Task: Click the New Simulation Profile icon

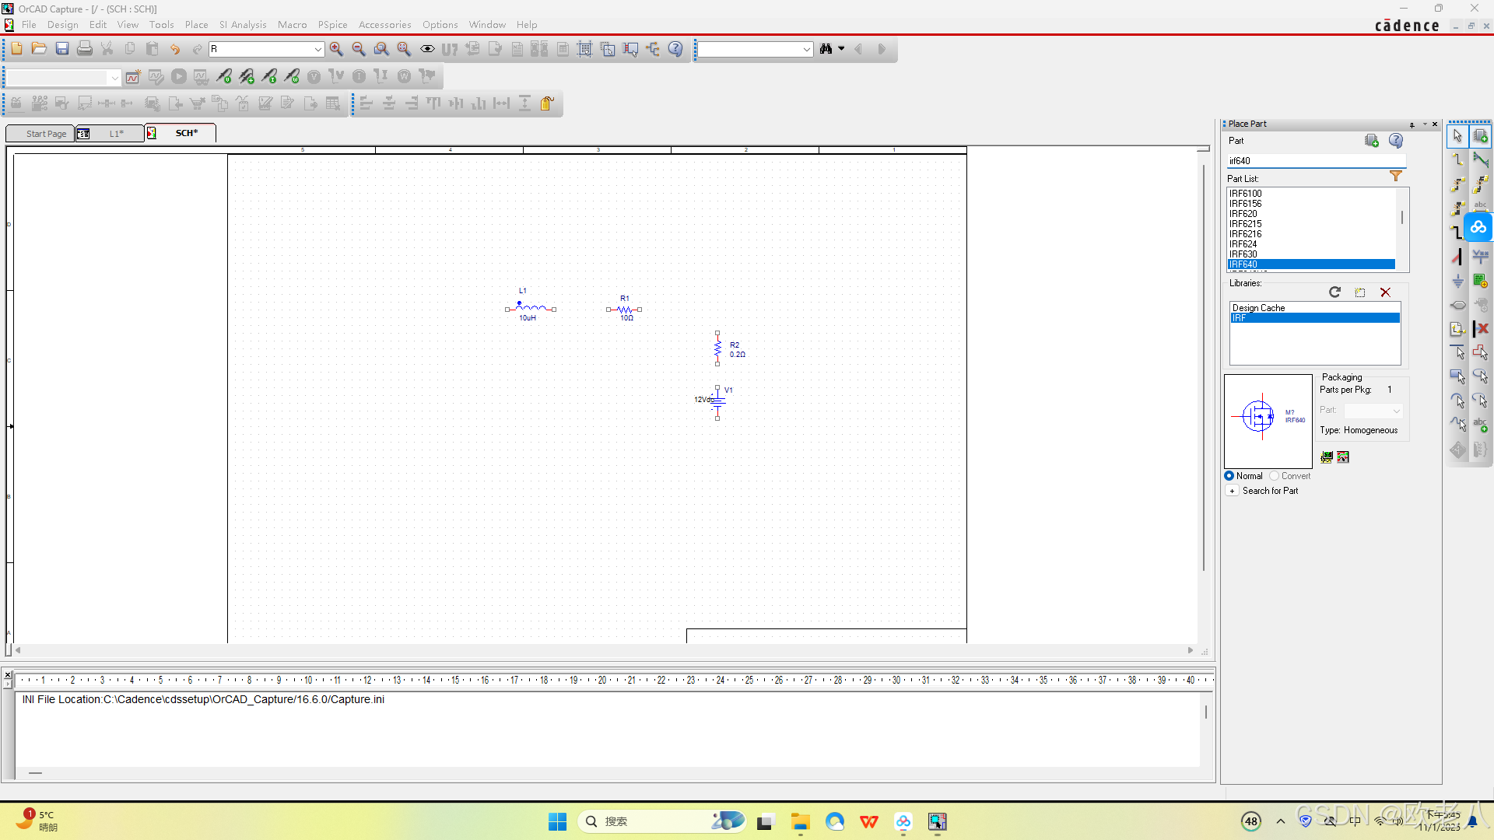Action: [x=133, y=77]
